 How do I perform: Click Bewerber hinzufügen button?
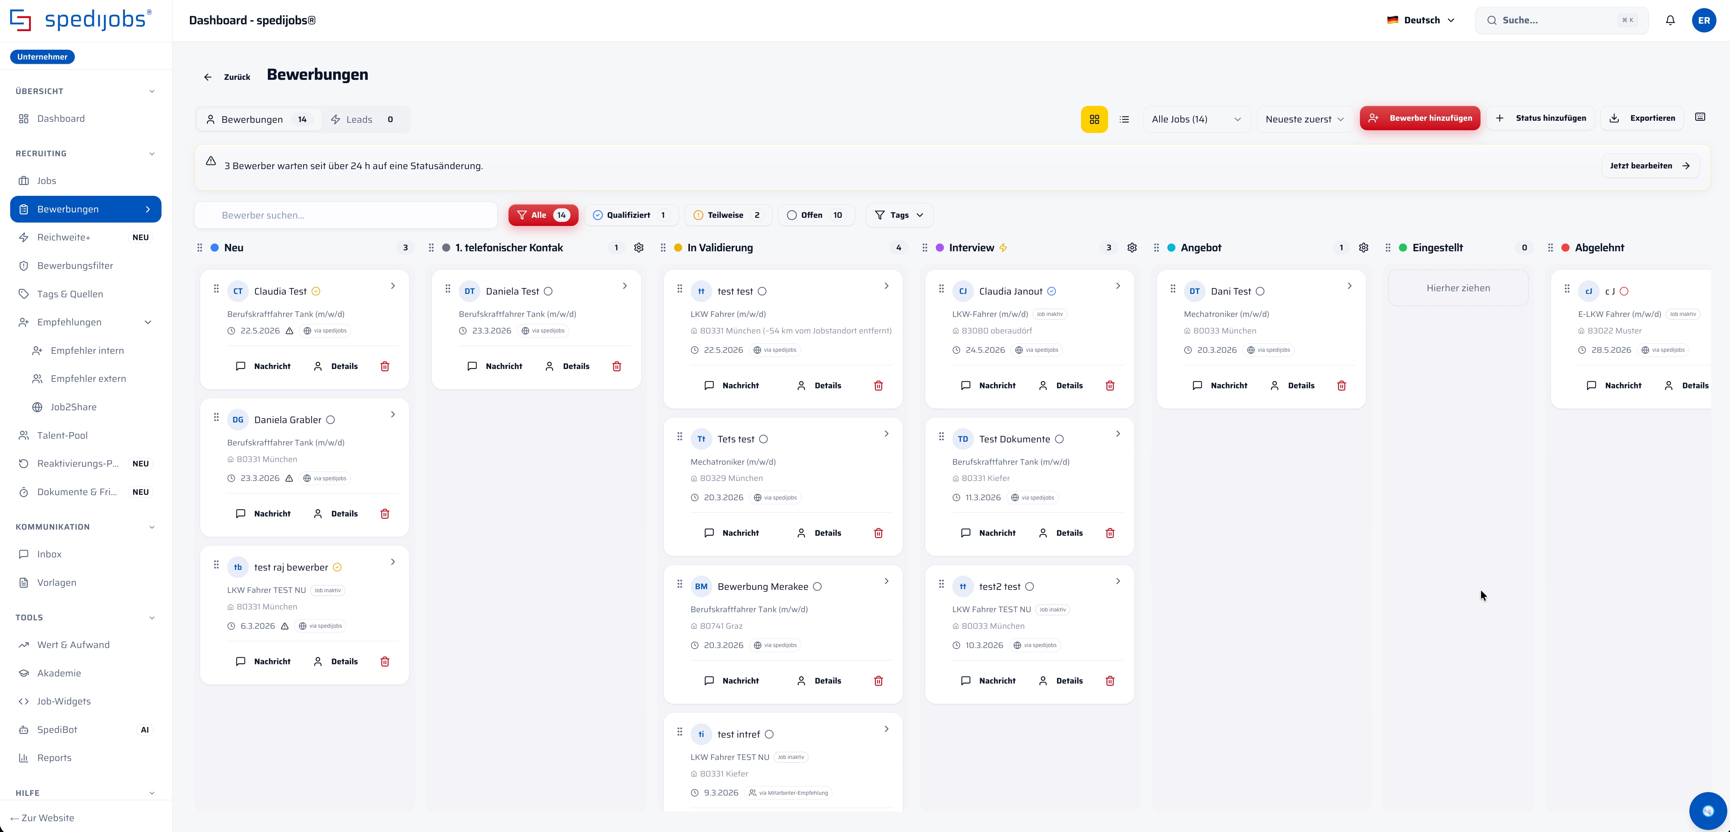click(x=1420, y=118)
